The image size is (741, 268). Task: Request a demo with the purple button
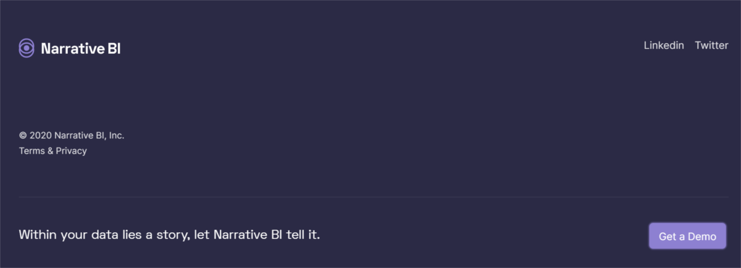click(687, 236)
